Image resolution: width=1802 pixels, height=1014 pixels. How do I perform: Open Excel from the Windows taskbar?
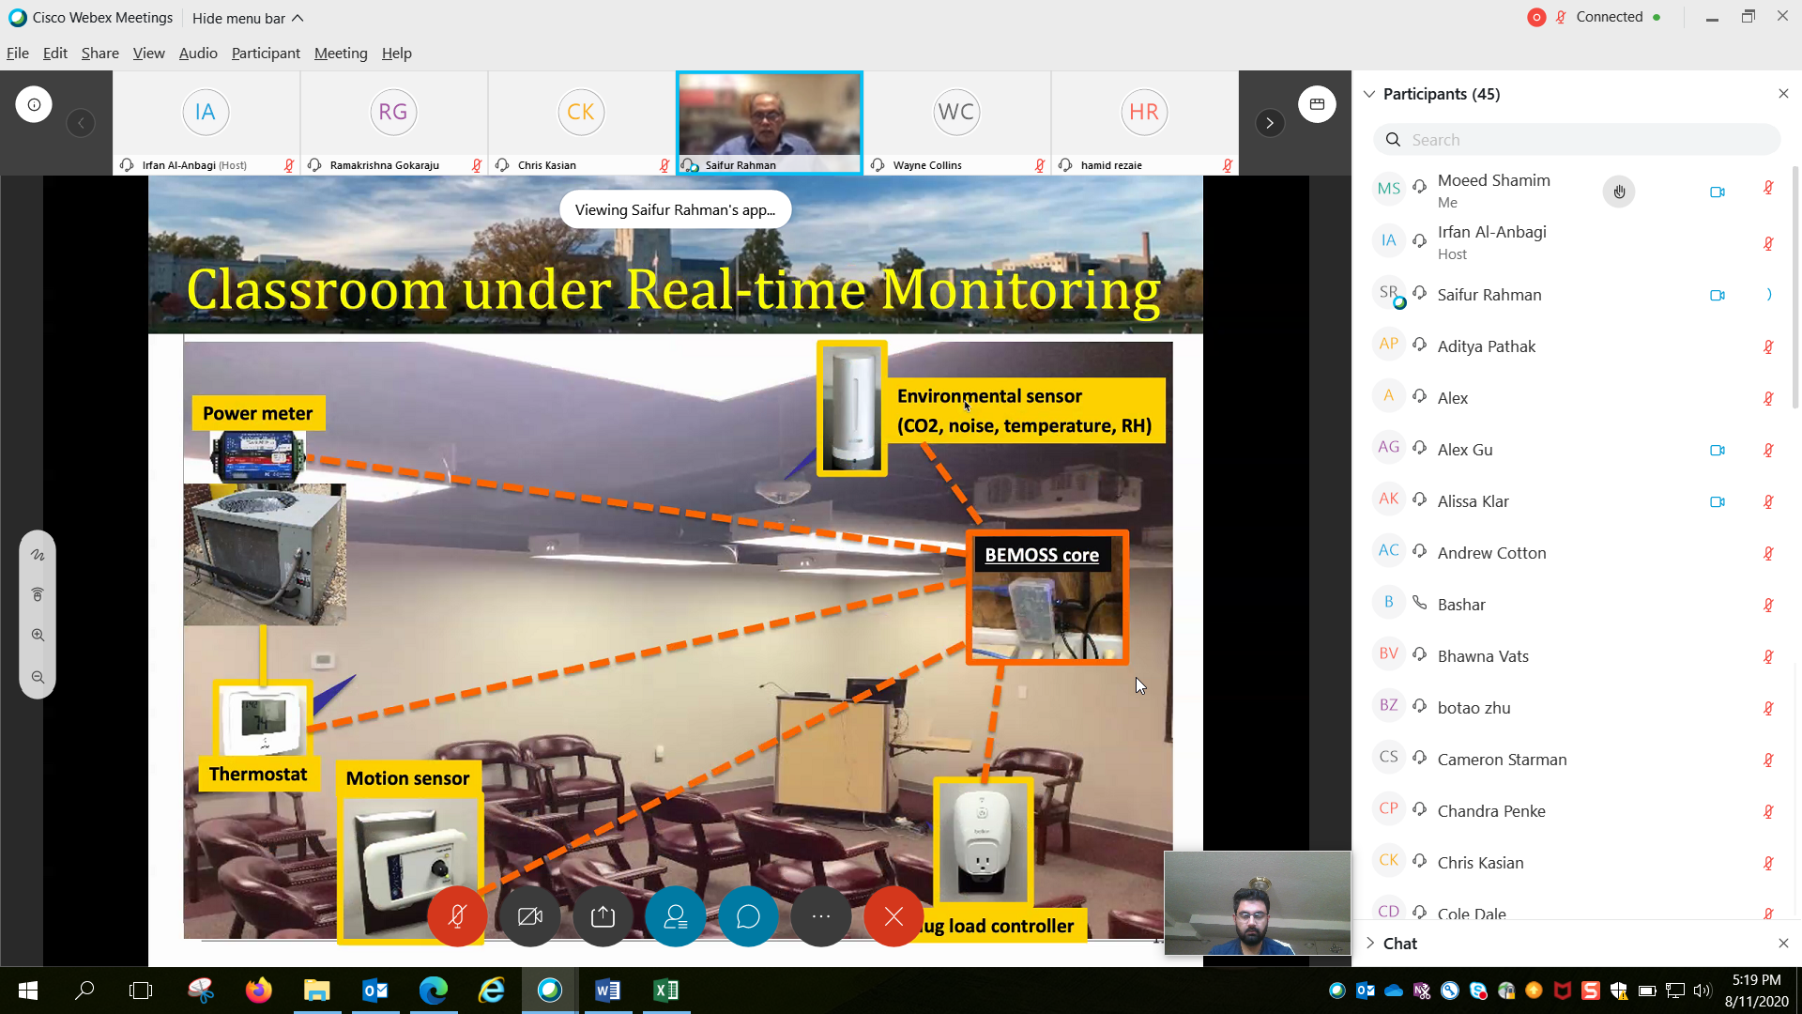(x=666, y=991)
